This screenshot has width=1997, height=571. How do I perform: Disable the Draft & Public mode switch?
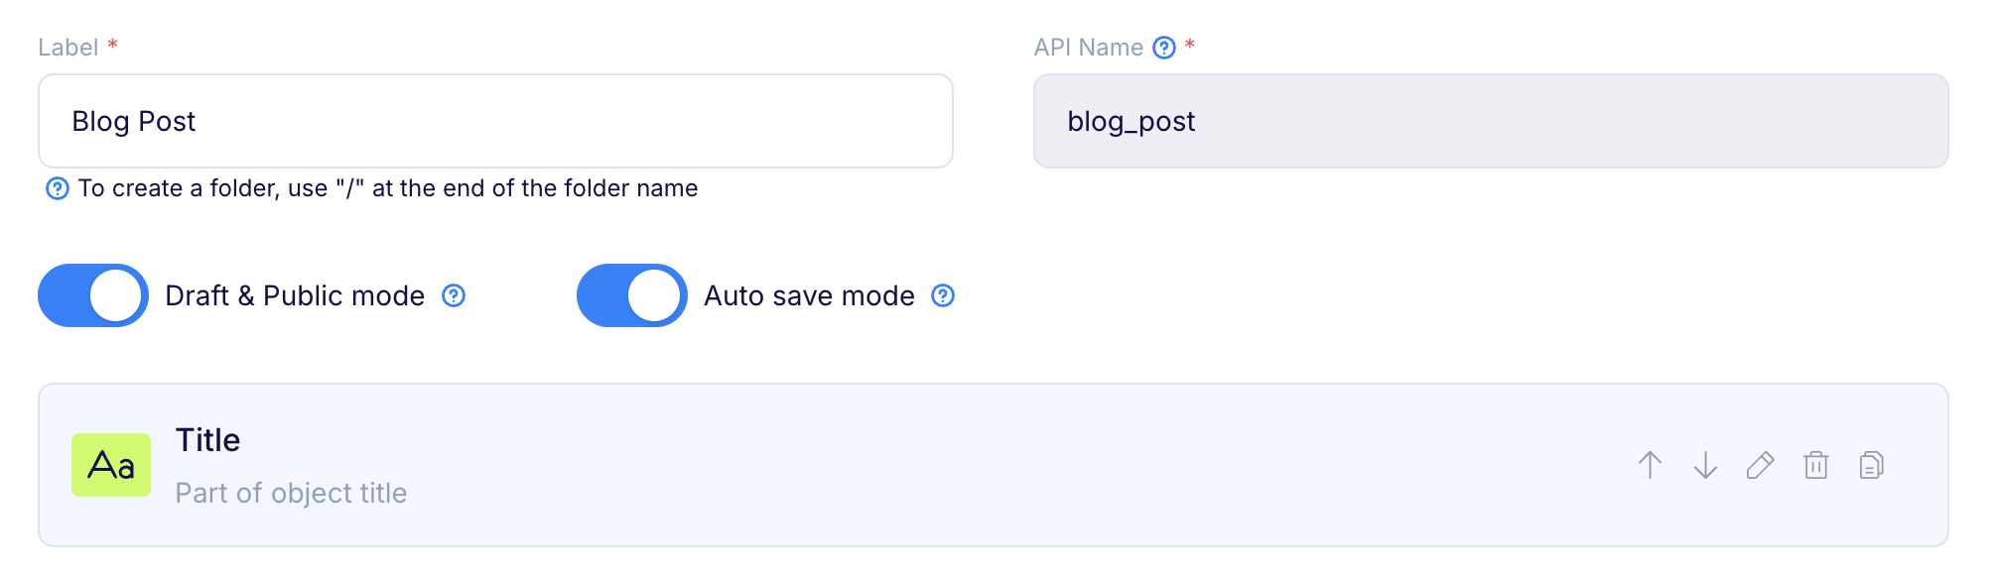(93, 295)
